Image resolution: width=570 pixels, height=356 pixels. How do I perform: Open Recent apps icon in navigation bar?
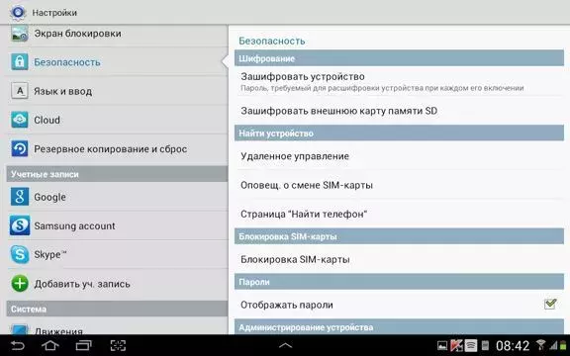click(83, 345)
